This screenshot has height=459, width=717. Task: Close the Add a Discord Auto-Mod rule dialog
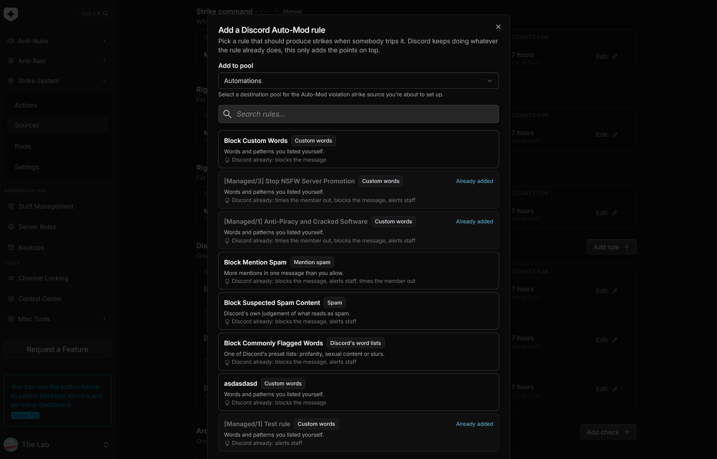498,27
